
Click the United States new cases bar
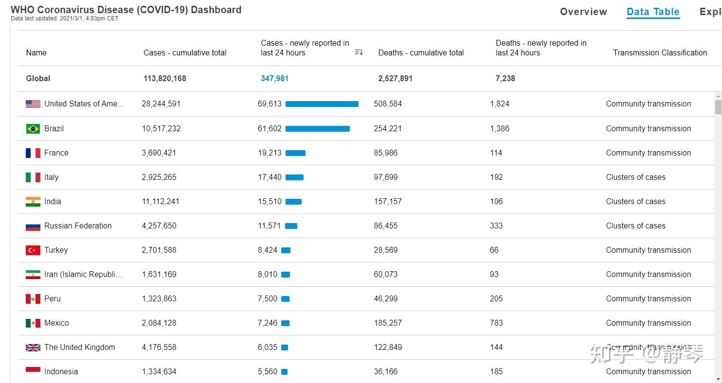click(x=322, y=104)
